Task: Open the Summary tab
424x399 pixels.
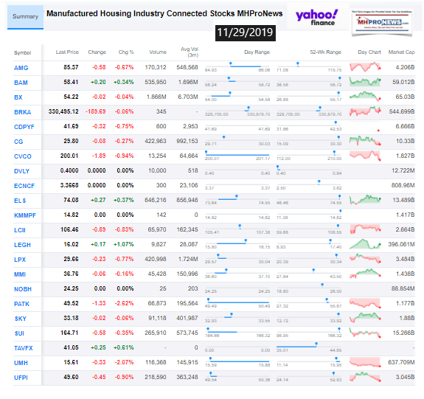Action: (25, 17)
